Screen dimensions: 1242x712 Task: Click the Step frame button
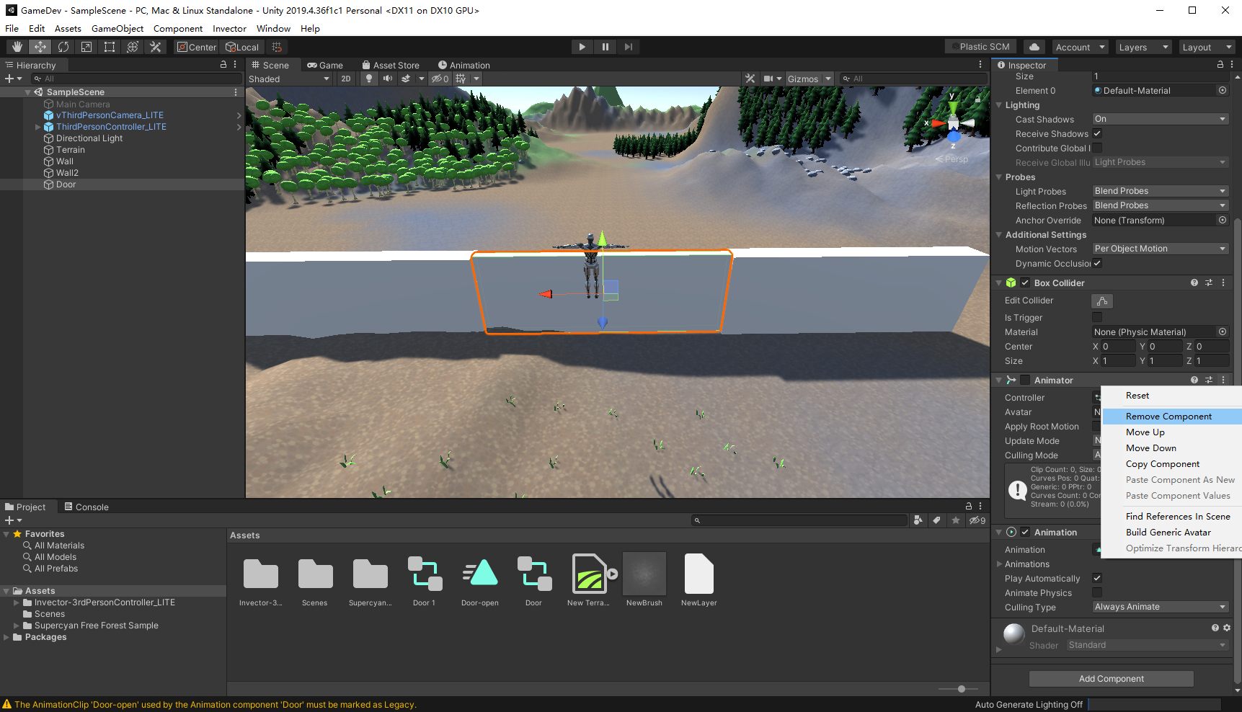pyautogui.click(x=628, y=47)
